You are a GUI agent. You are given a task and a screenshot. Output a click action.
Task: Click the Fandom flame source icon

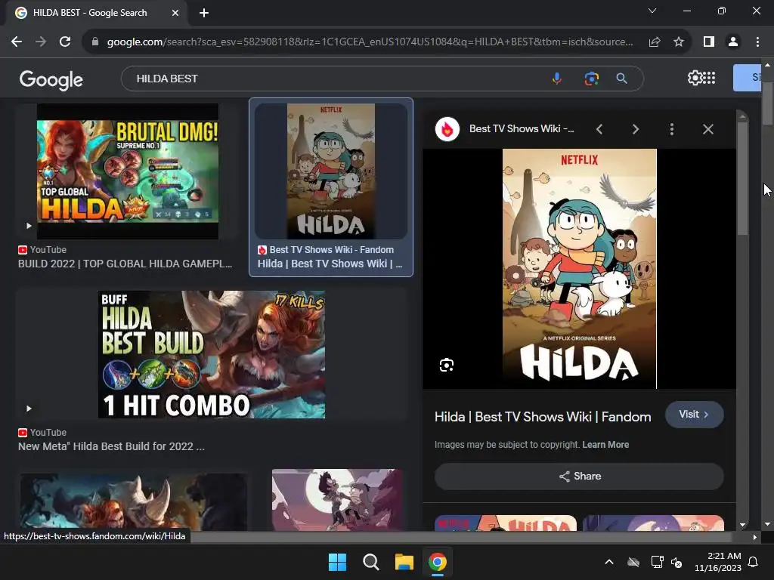447,129
